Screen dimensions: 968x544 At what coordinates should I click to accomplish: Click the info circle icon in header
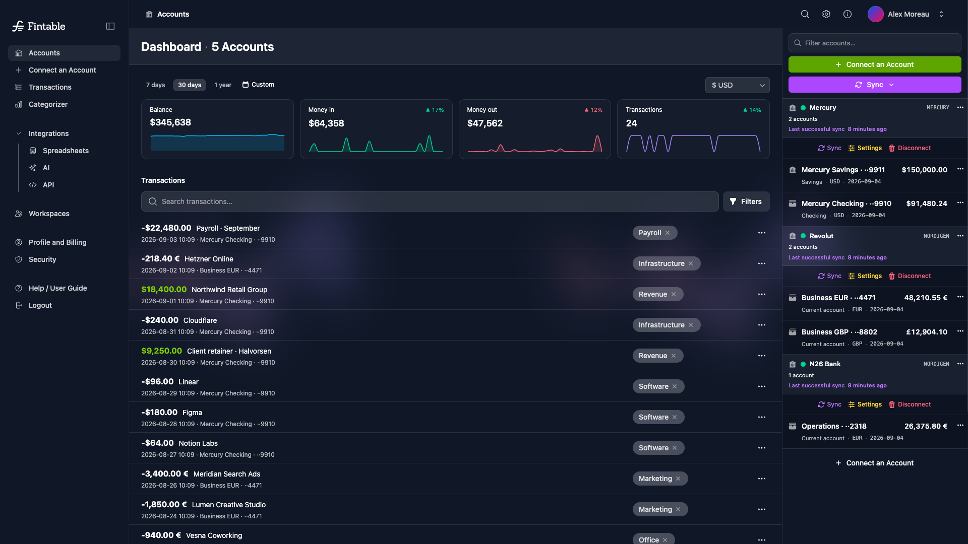(x=848, y=14)
